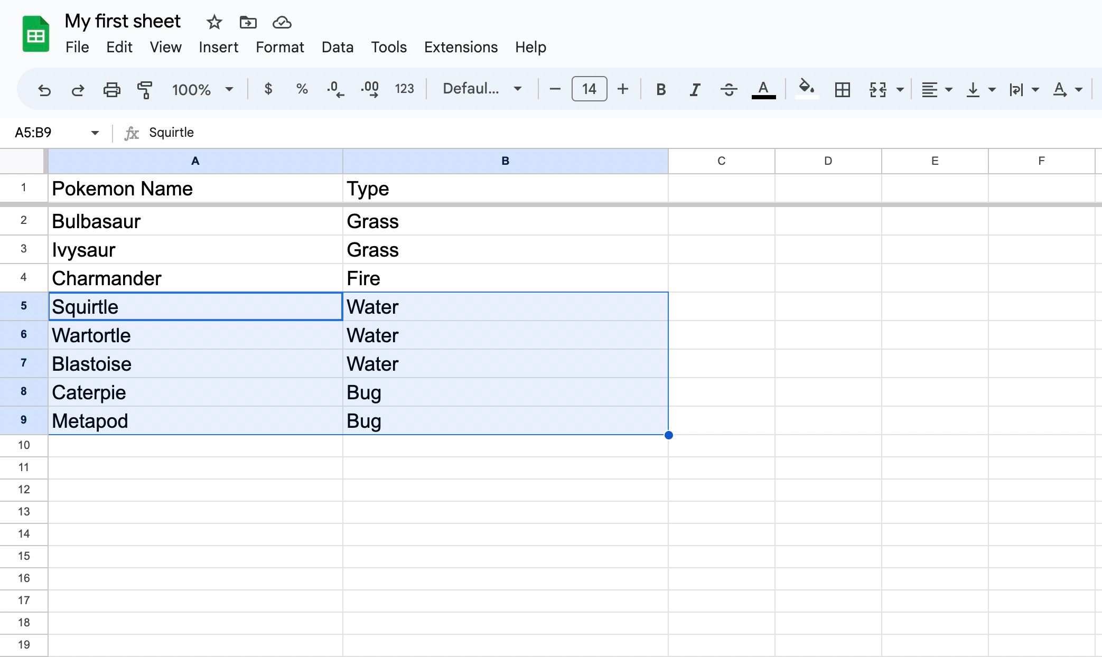Expand merge cells options arrow
The image size is (1102, 657).
pyautogui.click(x=900, y=90)
